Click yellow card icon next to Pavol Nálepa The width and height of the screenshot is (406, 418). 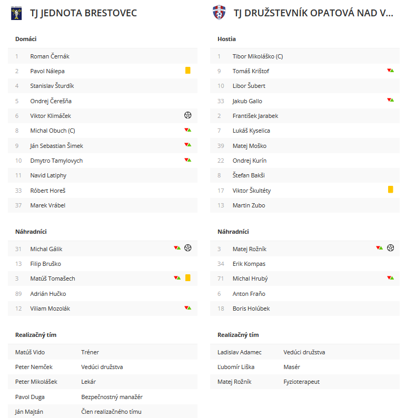click(187, 71)
